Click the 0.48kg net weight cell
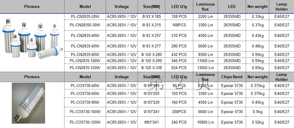This screenshot has width=294, height=128. click(258, 46)
